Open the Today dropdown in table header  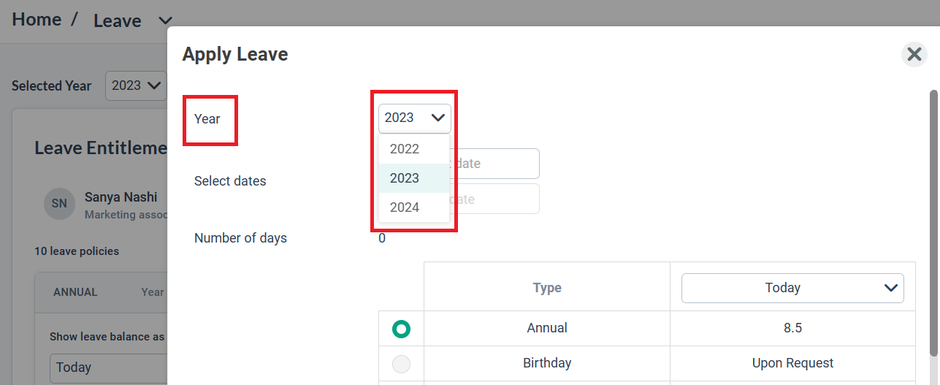[x=792, y=288]
